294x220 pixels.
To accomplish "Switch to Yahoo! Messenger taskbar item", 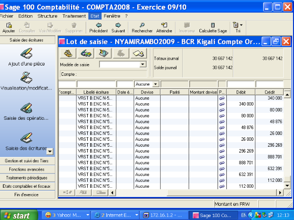I will (65, 215).
